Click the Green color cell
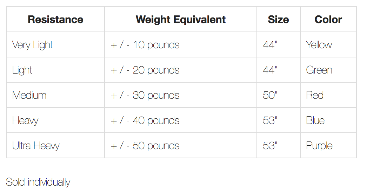 (x=319, y=70)
